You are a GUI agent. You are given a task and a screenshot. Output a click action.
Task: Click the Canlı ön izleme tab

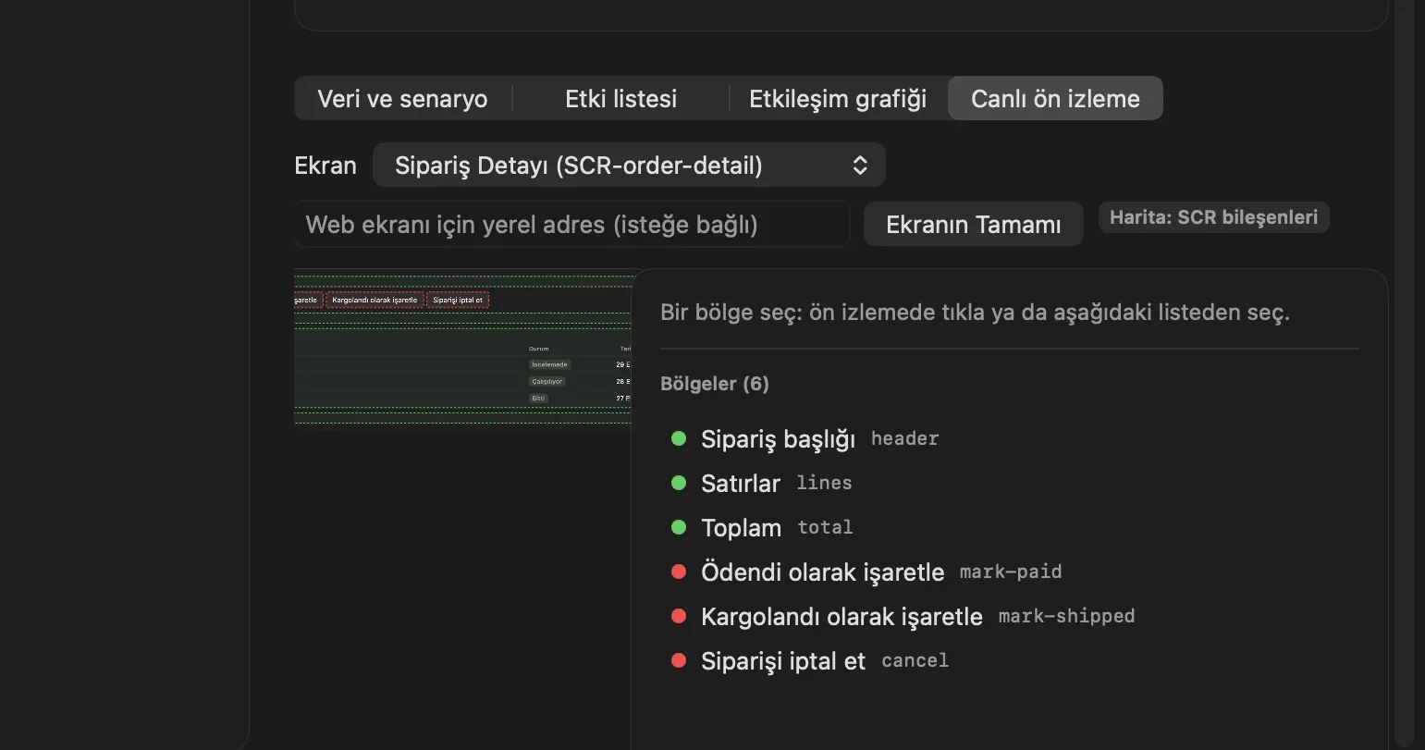tap(1055, 99)
